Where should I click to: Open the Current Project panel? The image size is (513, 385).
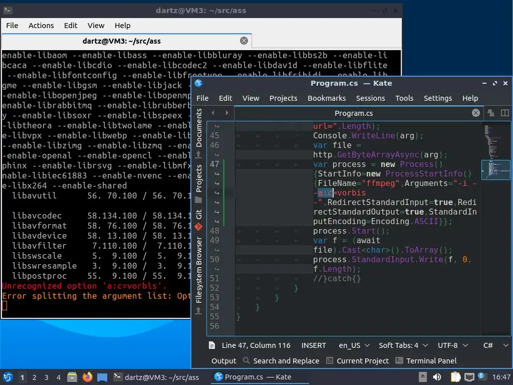tap(358, 361)
